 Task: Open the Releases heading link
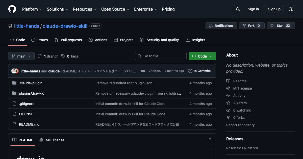tap(235, 139)
